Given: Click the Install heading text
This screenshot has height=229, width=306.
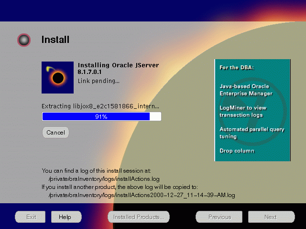Looking at the screenshot, I should tap(55, 40).
